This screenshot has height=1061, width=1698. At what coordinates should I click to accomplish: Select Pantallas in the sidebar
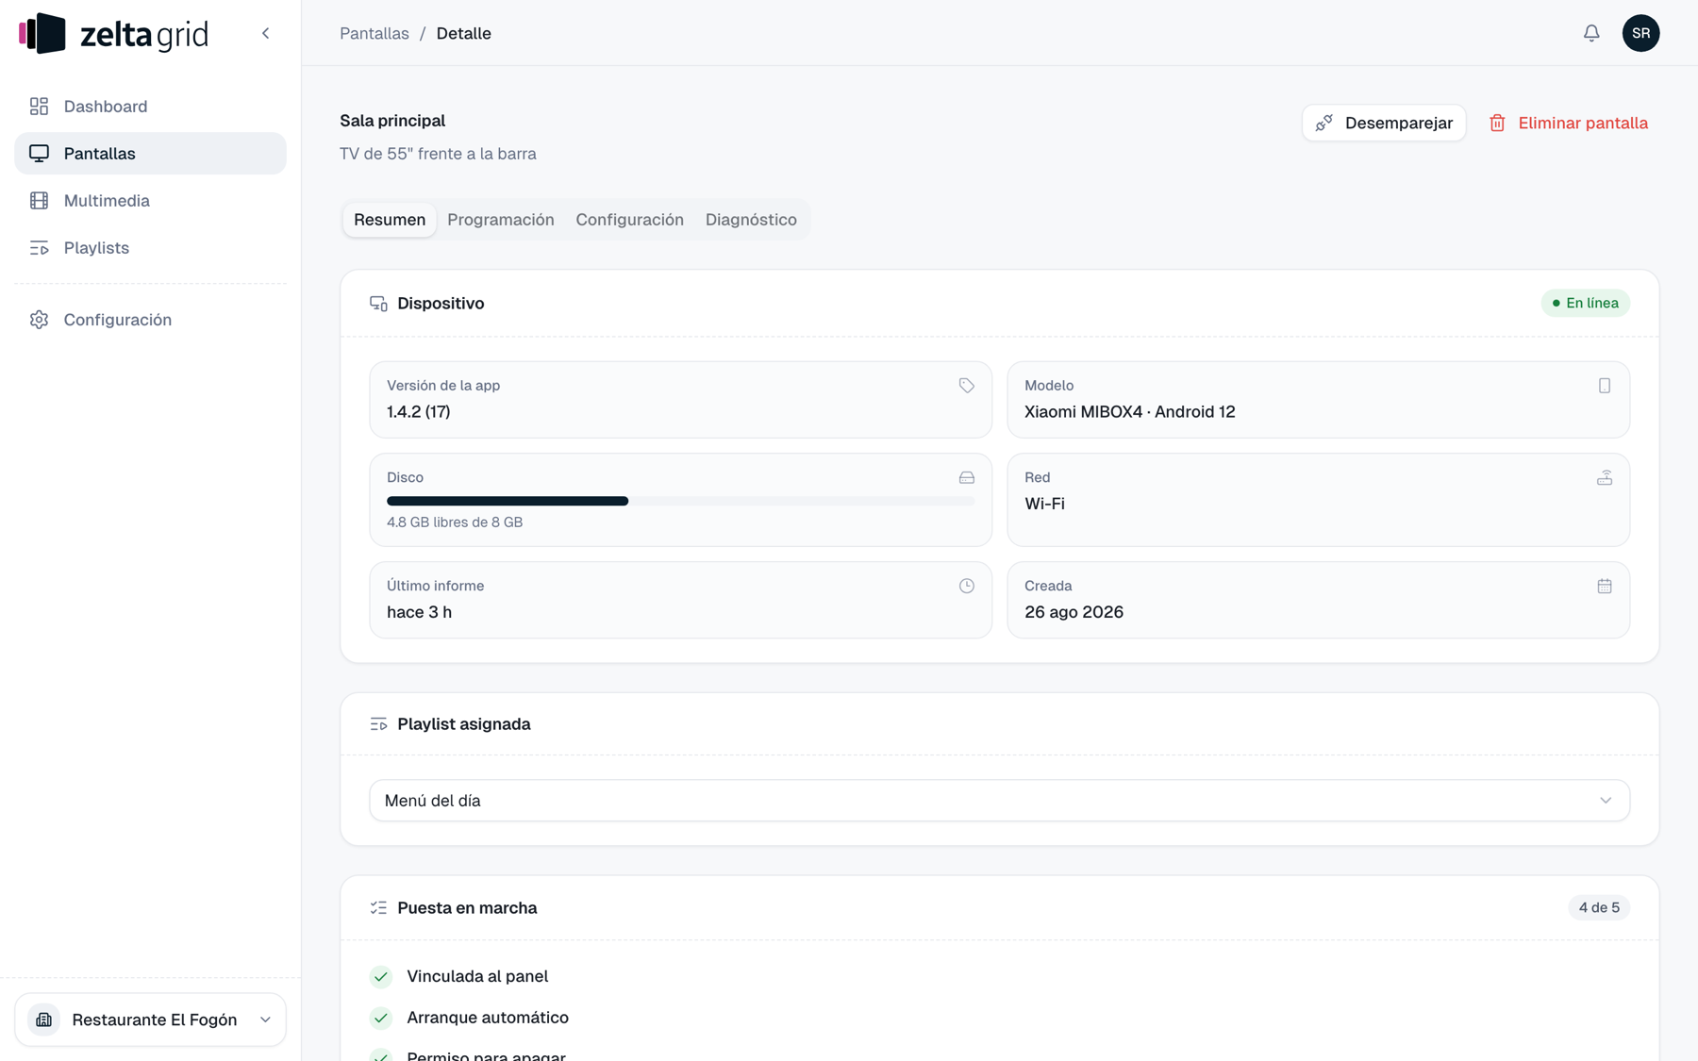[x=150, y=154]
